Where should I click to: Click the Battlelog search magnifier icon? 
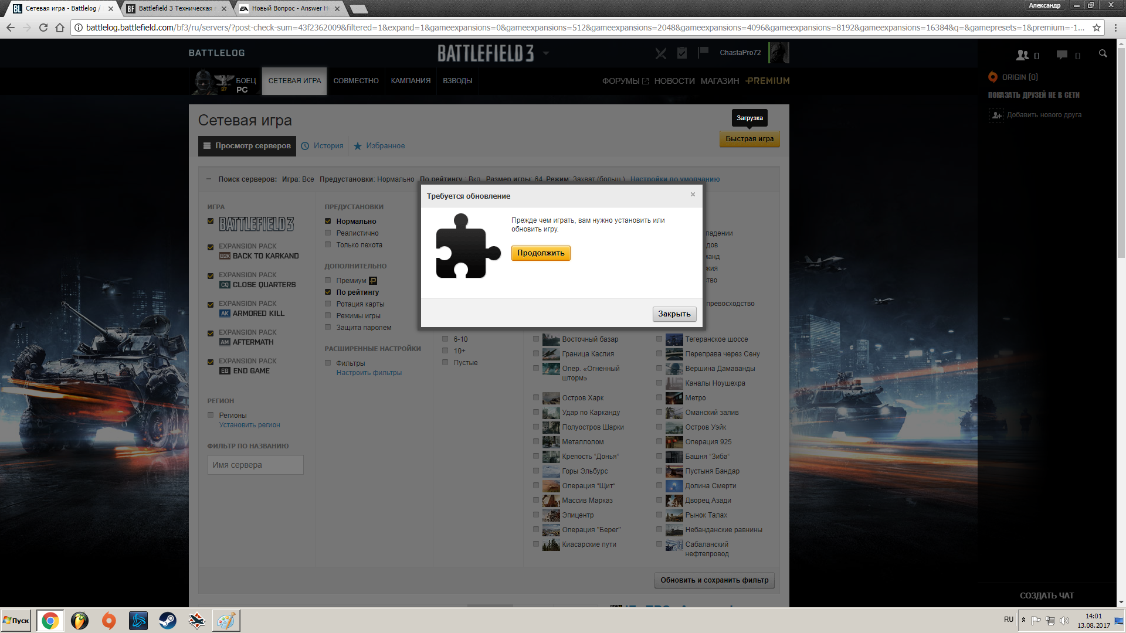click(1103, 54)
